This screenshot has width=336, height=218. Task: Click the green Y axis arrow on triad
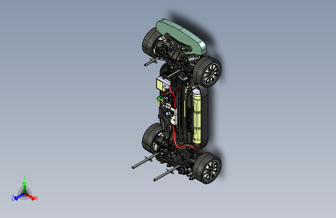(24, 185)
